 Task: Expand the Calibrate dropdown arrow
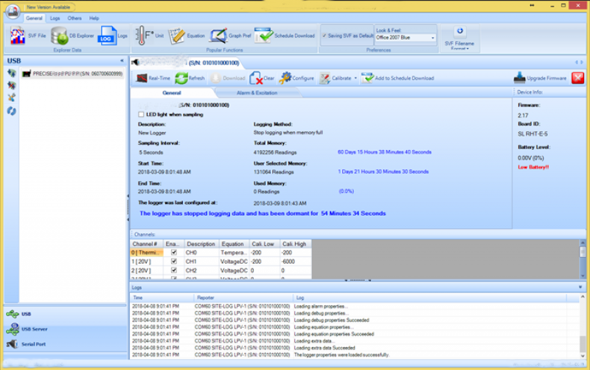coord(355,78)
